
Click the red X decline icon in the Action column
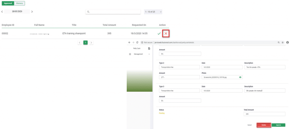point(166,33)
